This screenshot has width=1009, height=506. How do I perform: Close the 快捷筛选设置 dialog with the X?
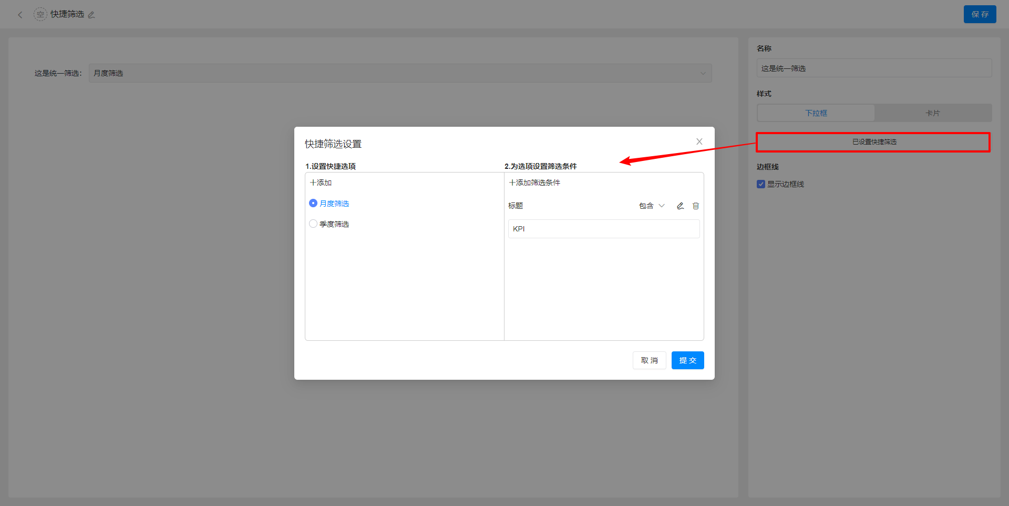699,141
